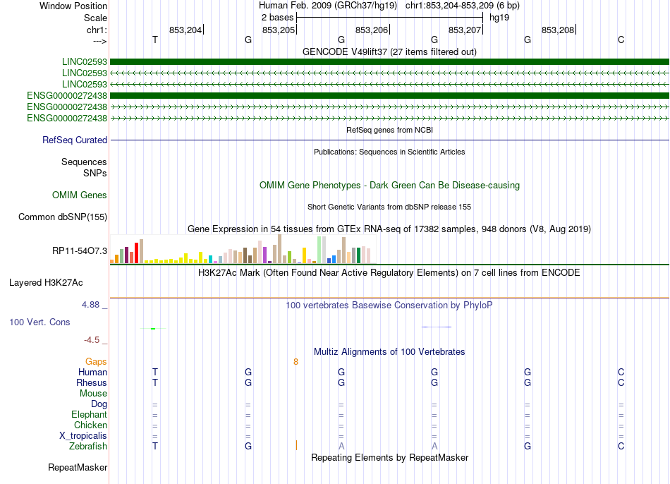The width and height of the screenshot is (670, 484).
Task: Click the T base in Zebrafish row
Action: pos(155,447)
